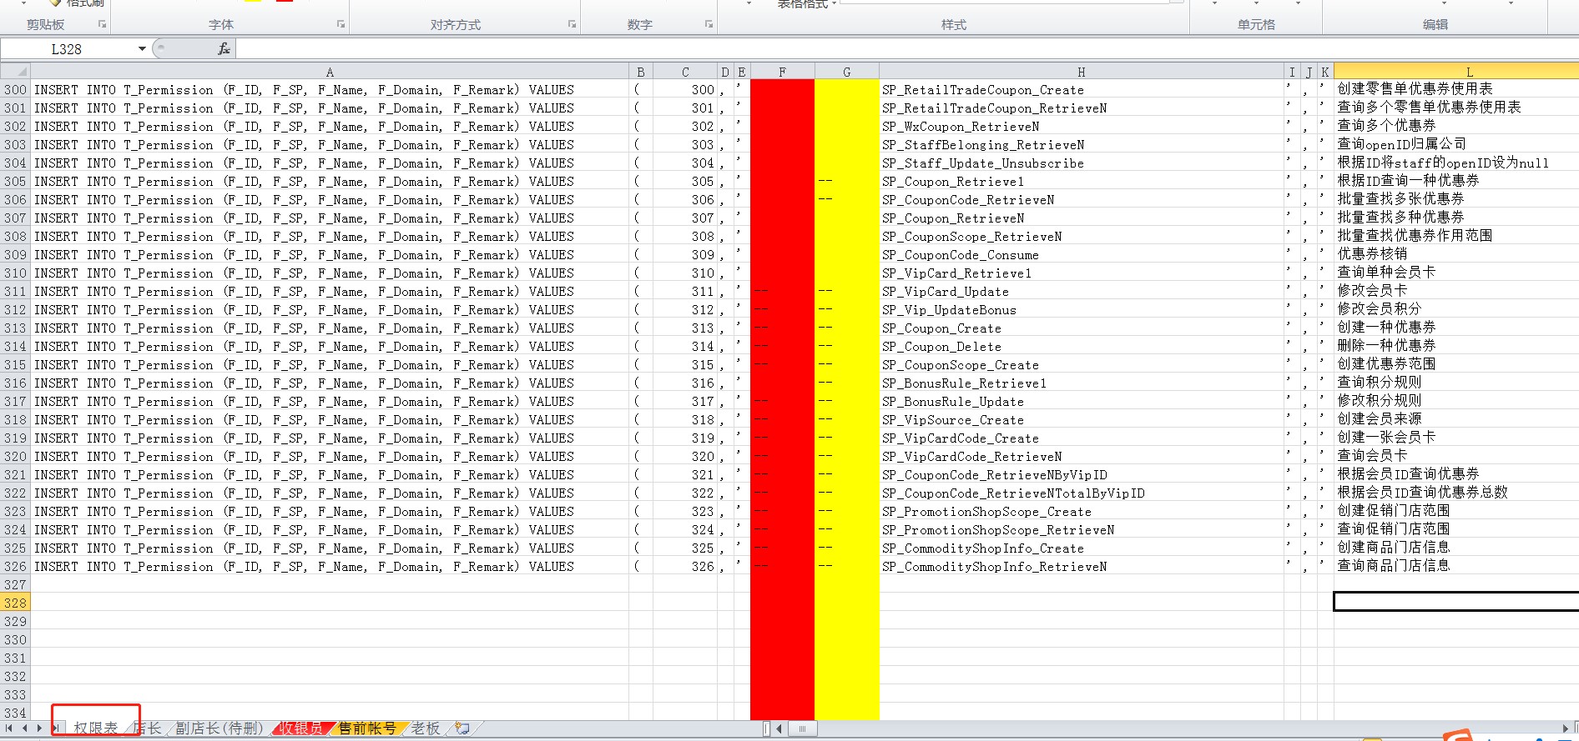This screenshot has width=1579, height=741.
Task: Click cell 创建会员来源
Action: 1456,418
